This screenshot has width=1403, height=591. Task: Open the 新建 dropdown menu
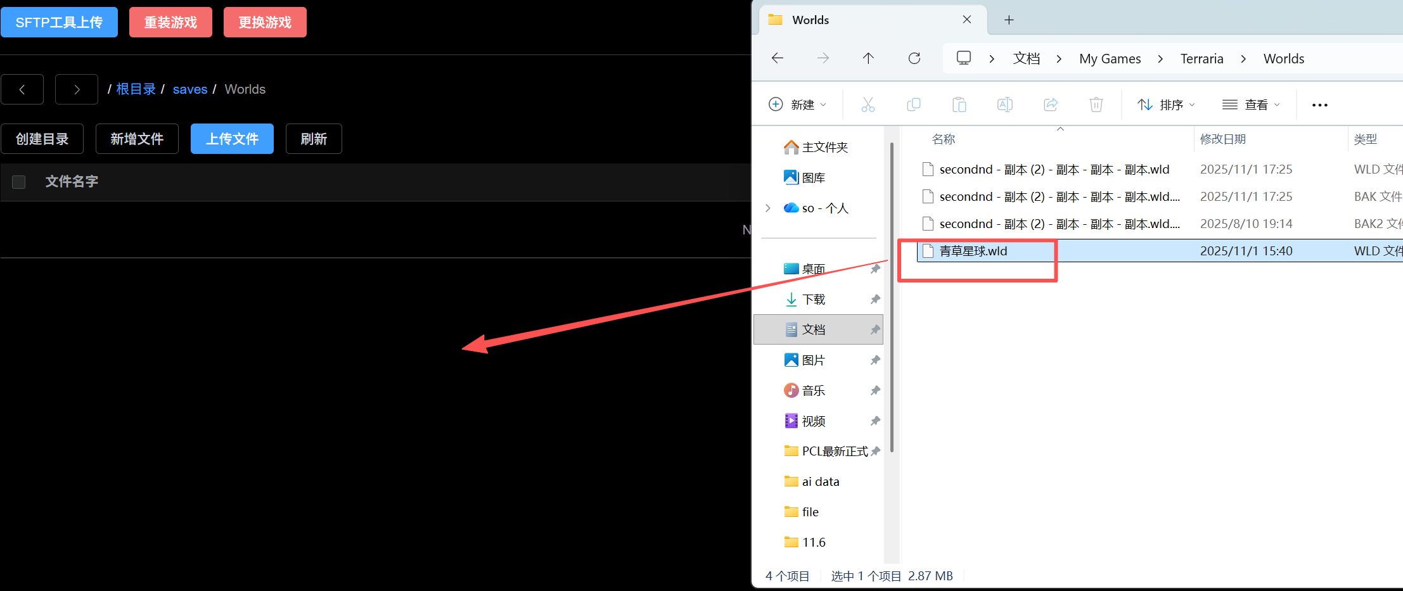click(797, 105)
